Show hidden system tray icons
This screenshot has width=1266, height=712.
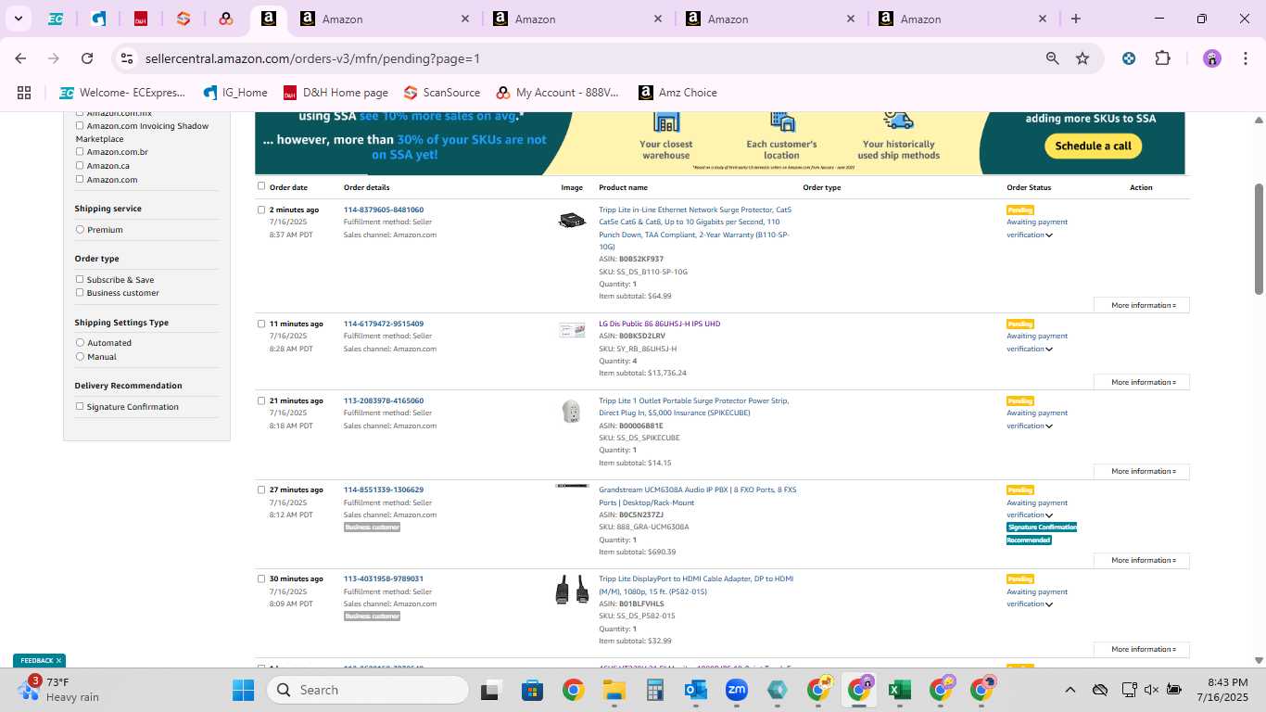(1070, 690)
